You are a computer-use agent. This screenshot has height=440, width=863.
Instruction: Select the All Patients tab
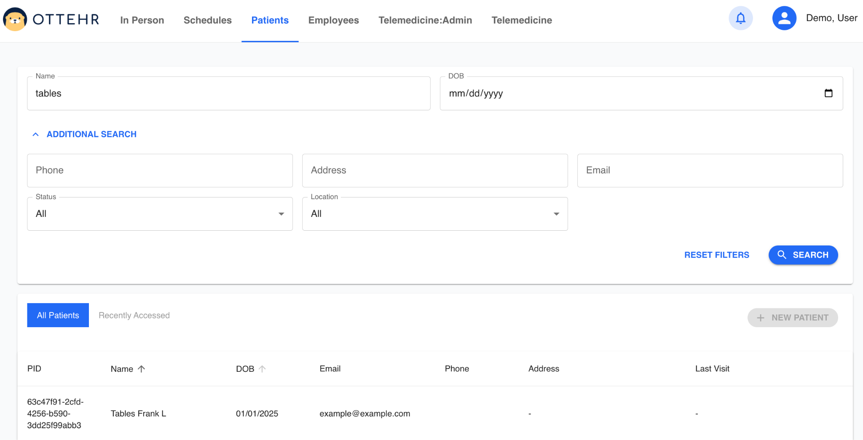point(58,315)
